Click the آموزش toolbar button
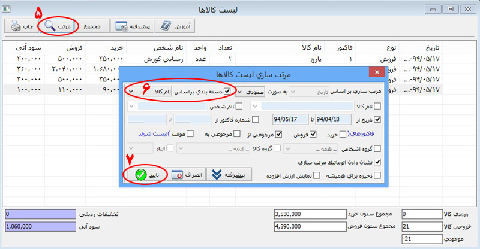 click(175, 26)
